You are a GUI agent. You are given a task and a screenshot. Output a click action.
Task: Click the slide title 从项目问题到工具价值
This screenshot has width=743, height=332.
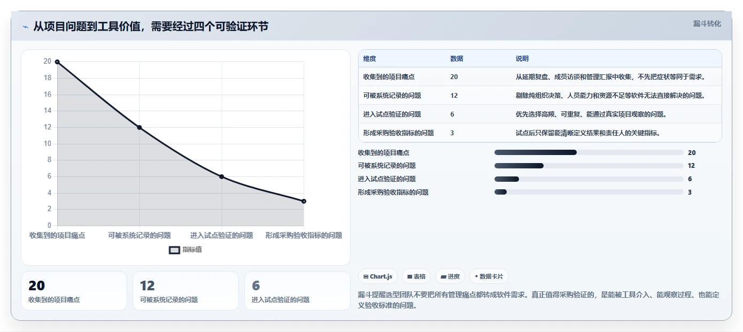click(151, 26)
